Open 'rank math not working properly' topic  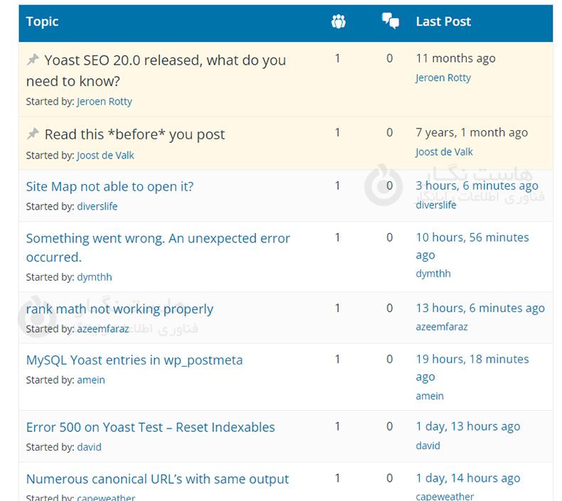click(120, 309)
